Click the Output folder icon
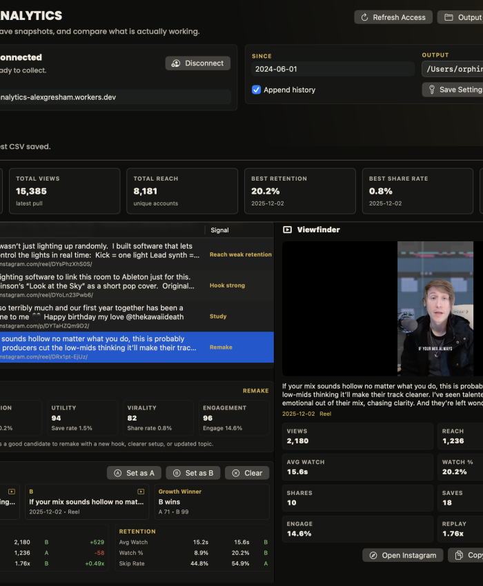 (448, 17)
